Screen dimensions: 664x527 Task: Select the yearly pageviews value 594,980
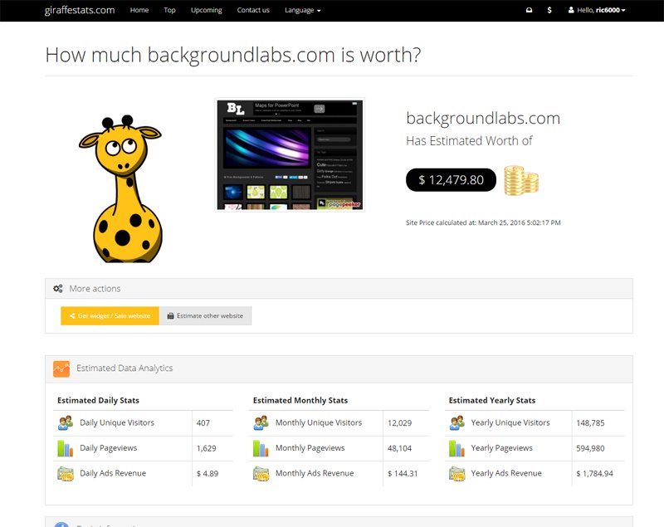point(590,448)
